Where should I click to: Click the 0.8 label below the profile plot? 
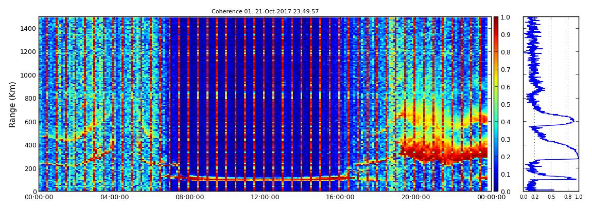(x=568, y=197)
